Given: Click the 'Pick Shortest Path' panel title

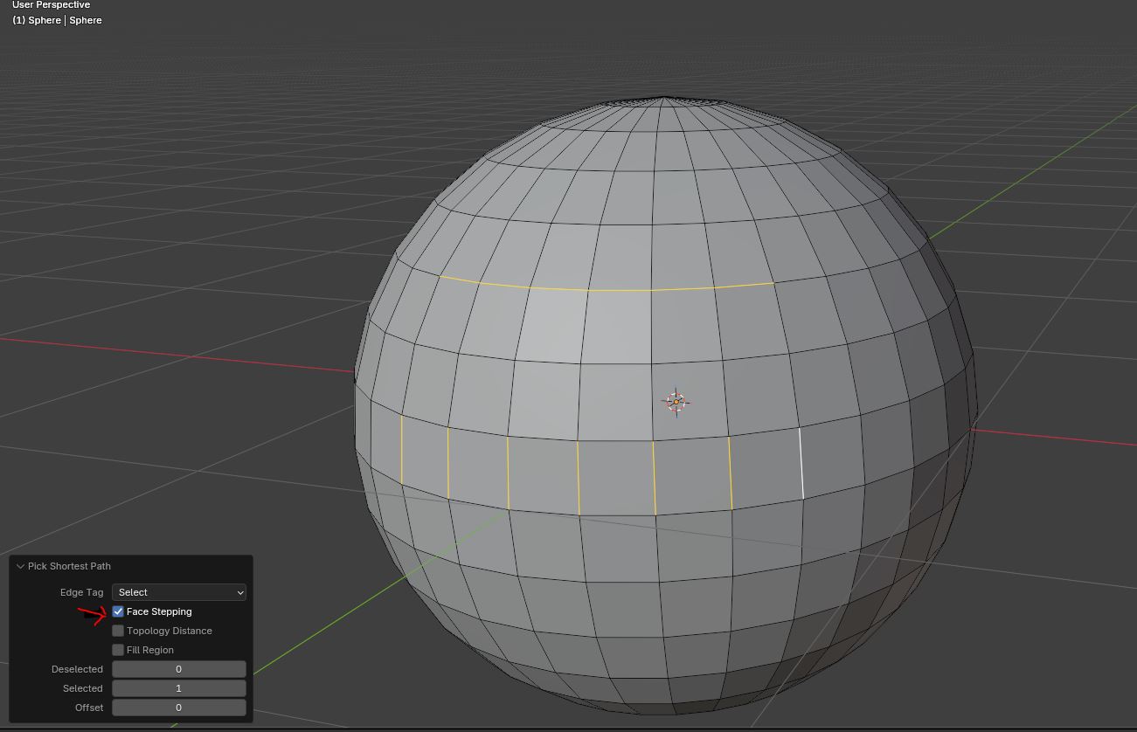Looking at the screenshot, I should [69, 567].
